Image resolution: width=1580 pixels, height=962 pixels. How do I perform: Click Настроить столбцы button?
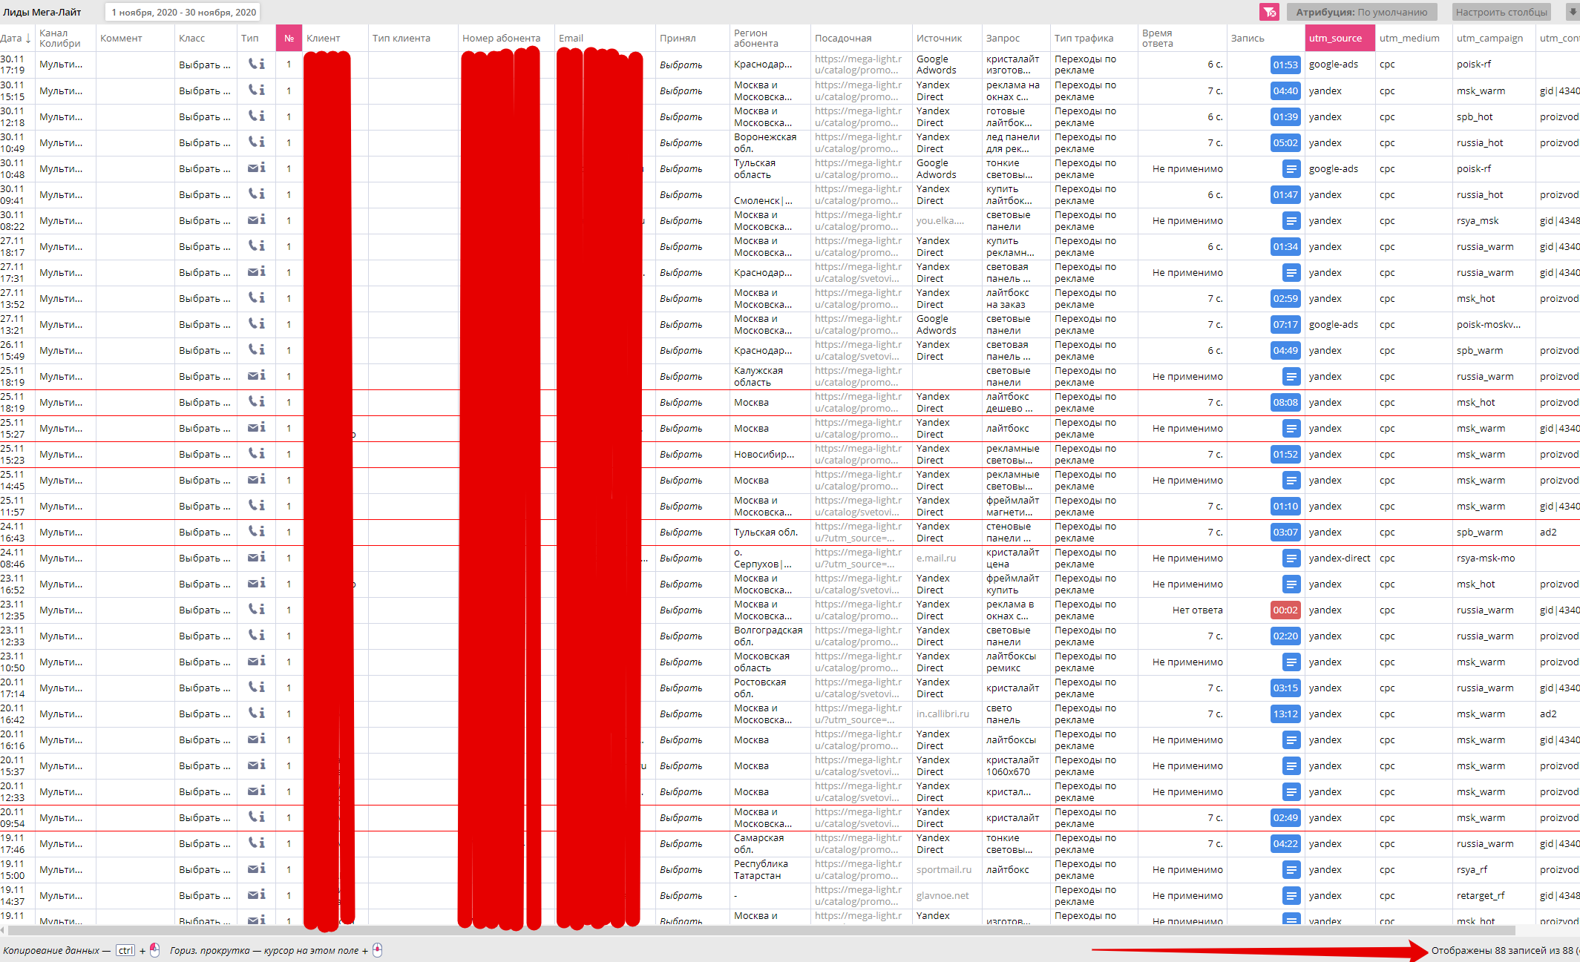1501,12
